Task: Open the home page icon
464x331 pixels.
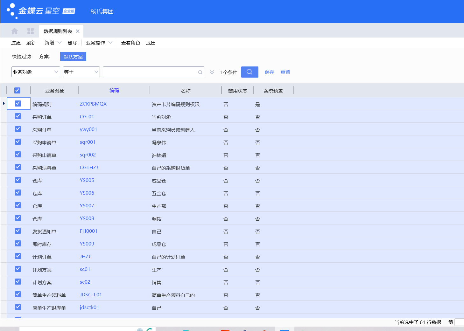Action: pos(15,31)
